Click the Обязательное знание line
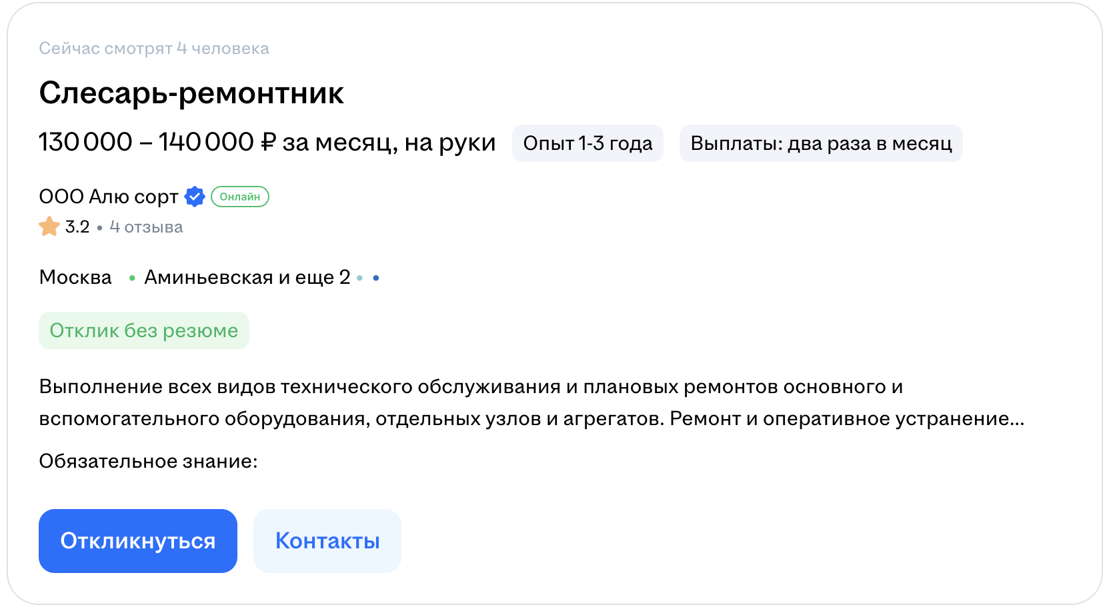Image resolution: width=1107 pixels, height=609 pixels. tap(148, 461)
